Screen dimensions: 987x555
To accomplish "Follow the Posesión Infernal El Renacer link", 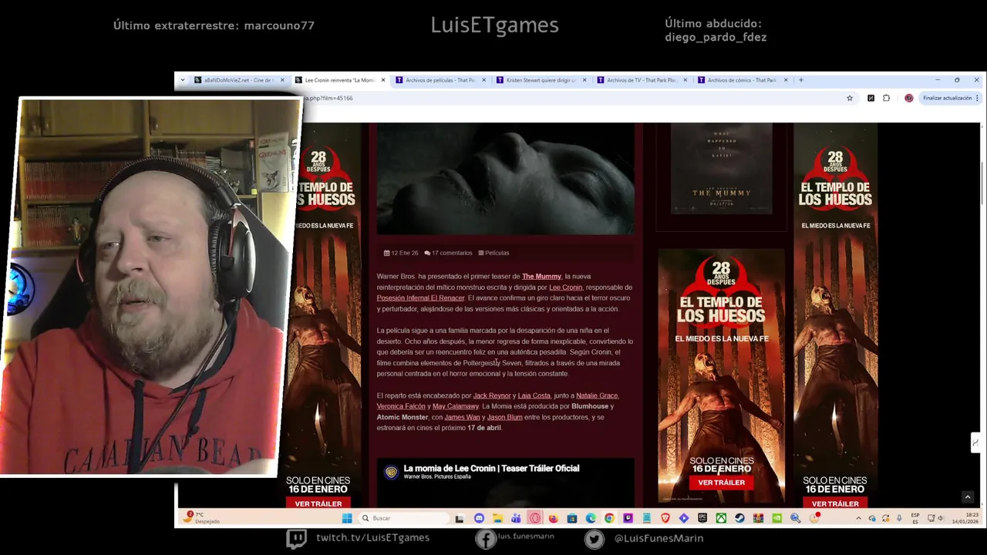I will tap(420, 298).
